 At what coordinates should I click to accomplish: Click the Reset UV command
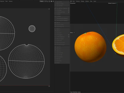62,51
